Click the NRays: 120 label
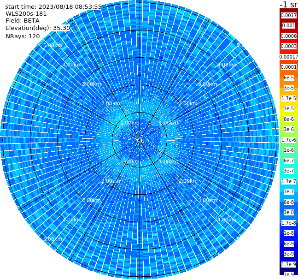This screenshot has width=298, height=280. click(x=23, y=36)
